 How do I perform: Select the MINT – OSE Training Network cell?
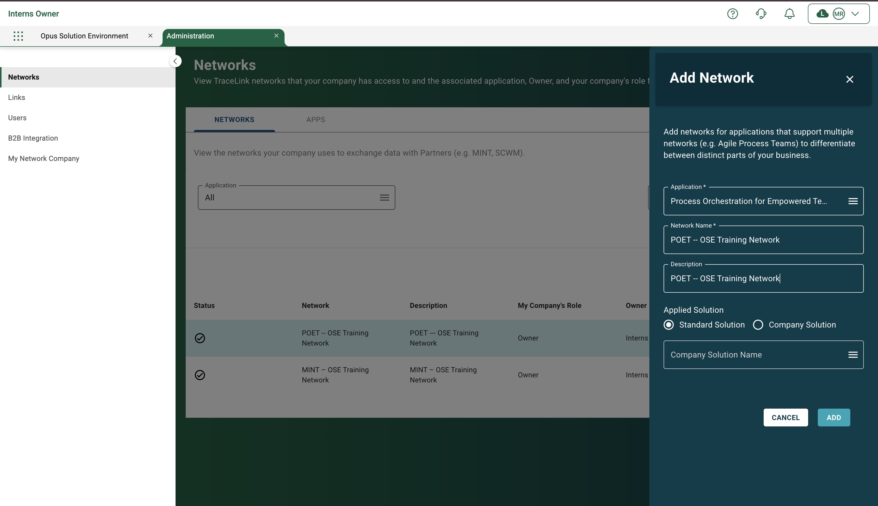[x=335, y=375]
